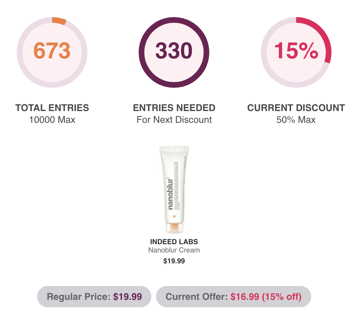Screen dimensions: 355x324
Task: Click the nanoblur logo on the tube
Action: (169, 193)
